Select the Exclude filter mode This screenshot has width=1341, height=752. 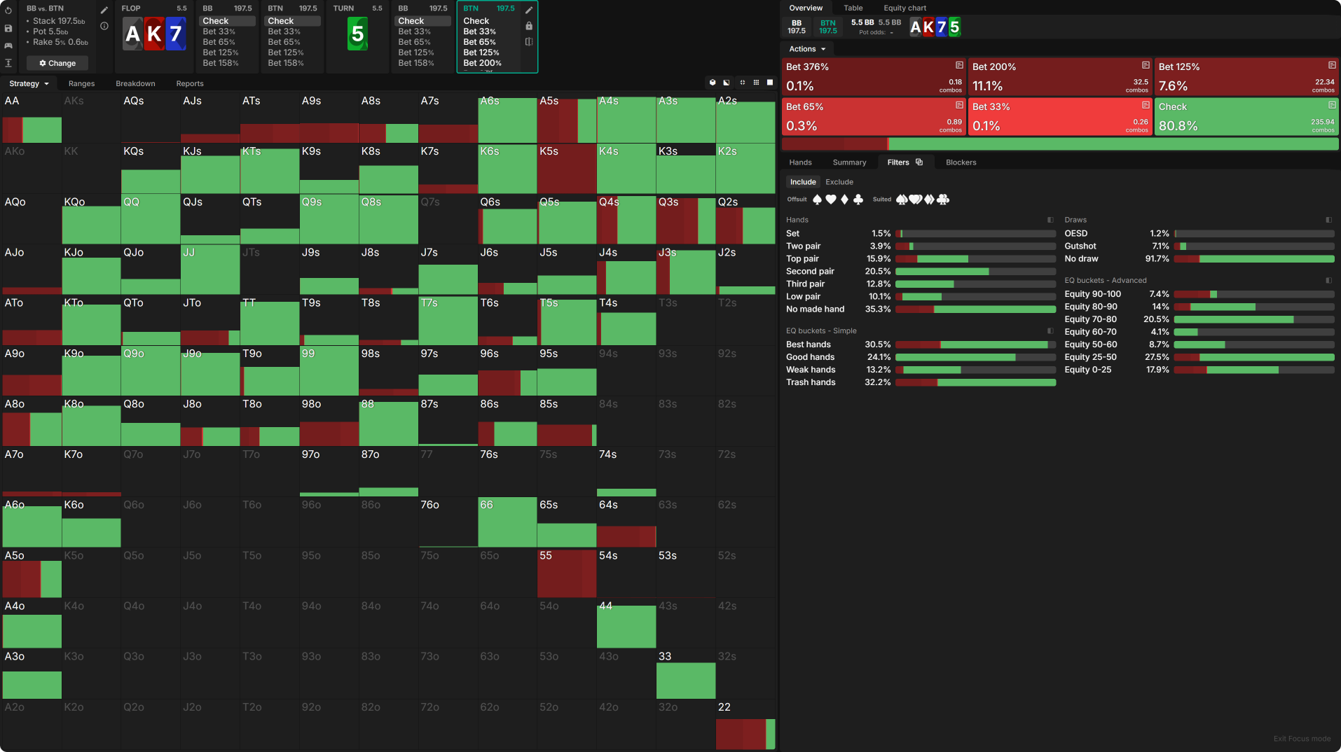point(839,182)
